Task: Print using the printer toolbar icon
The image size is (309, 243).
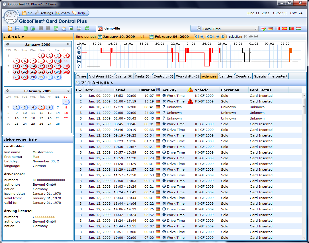Action: point(79,29)
